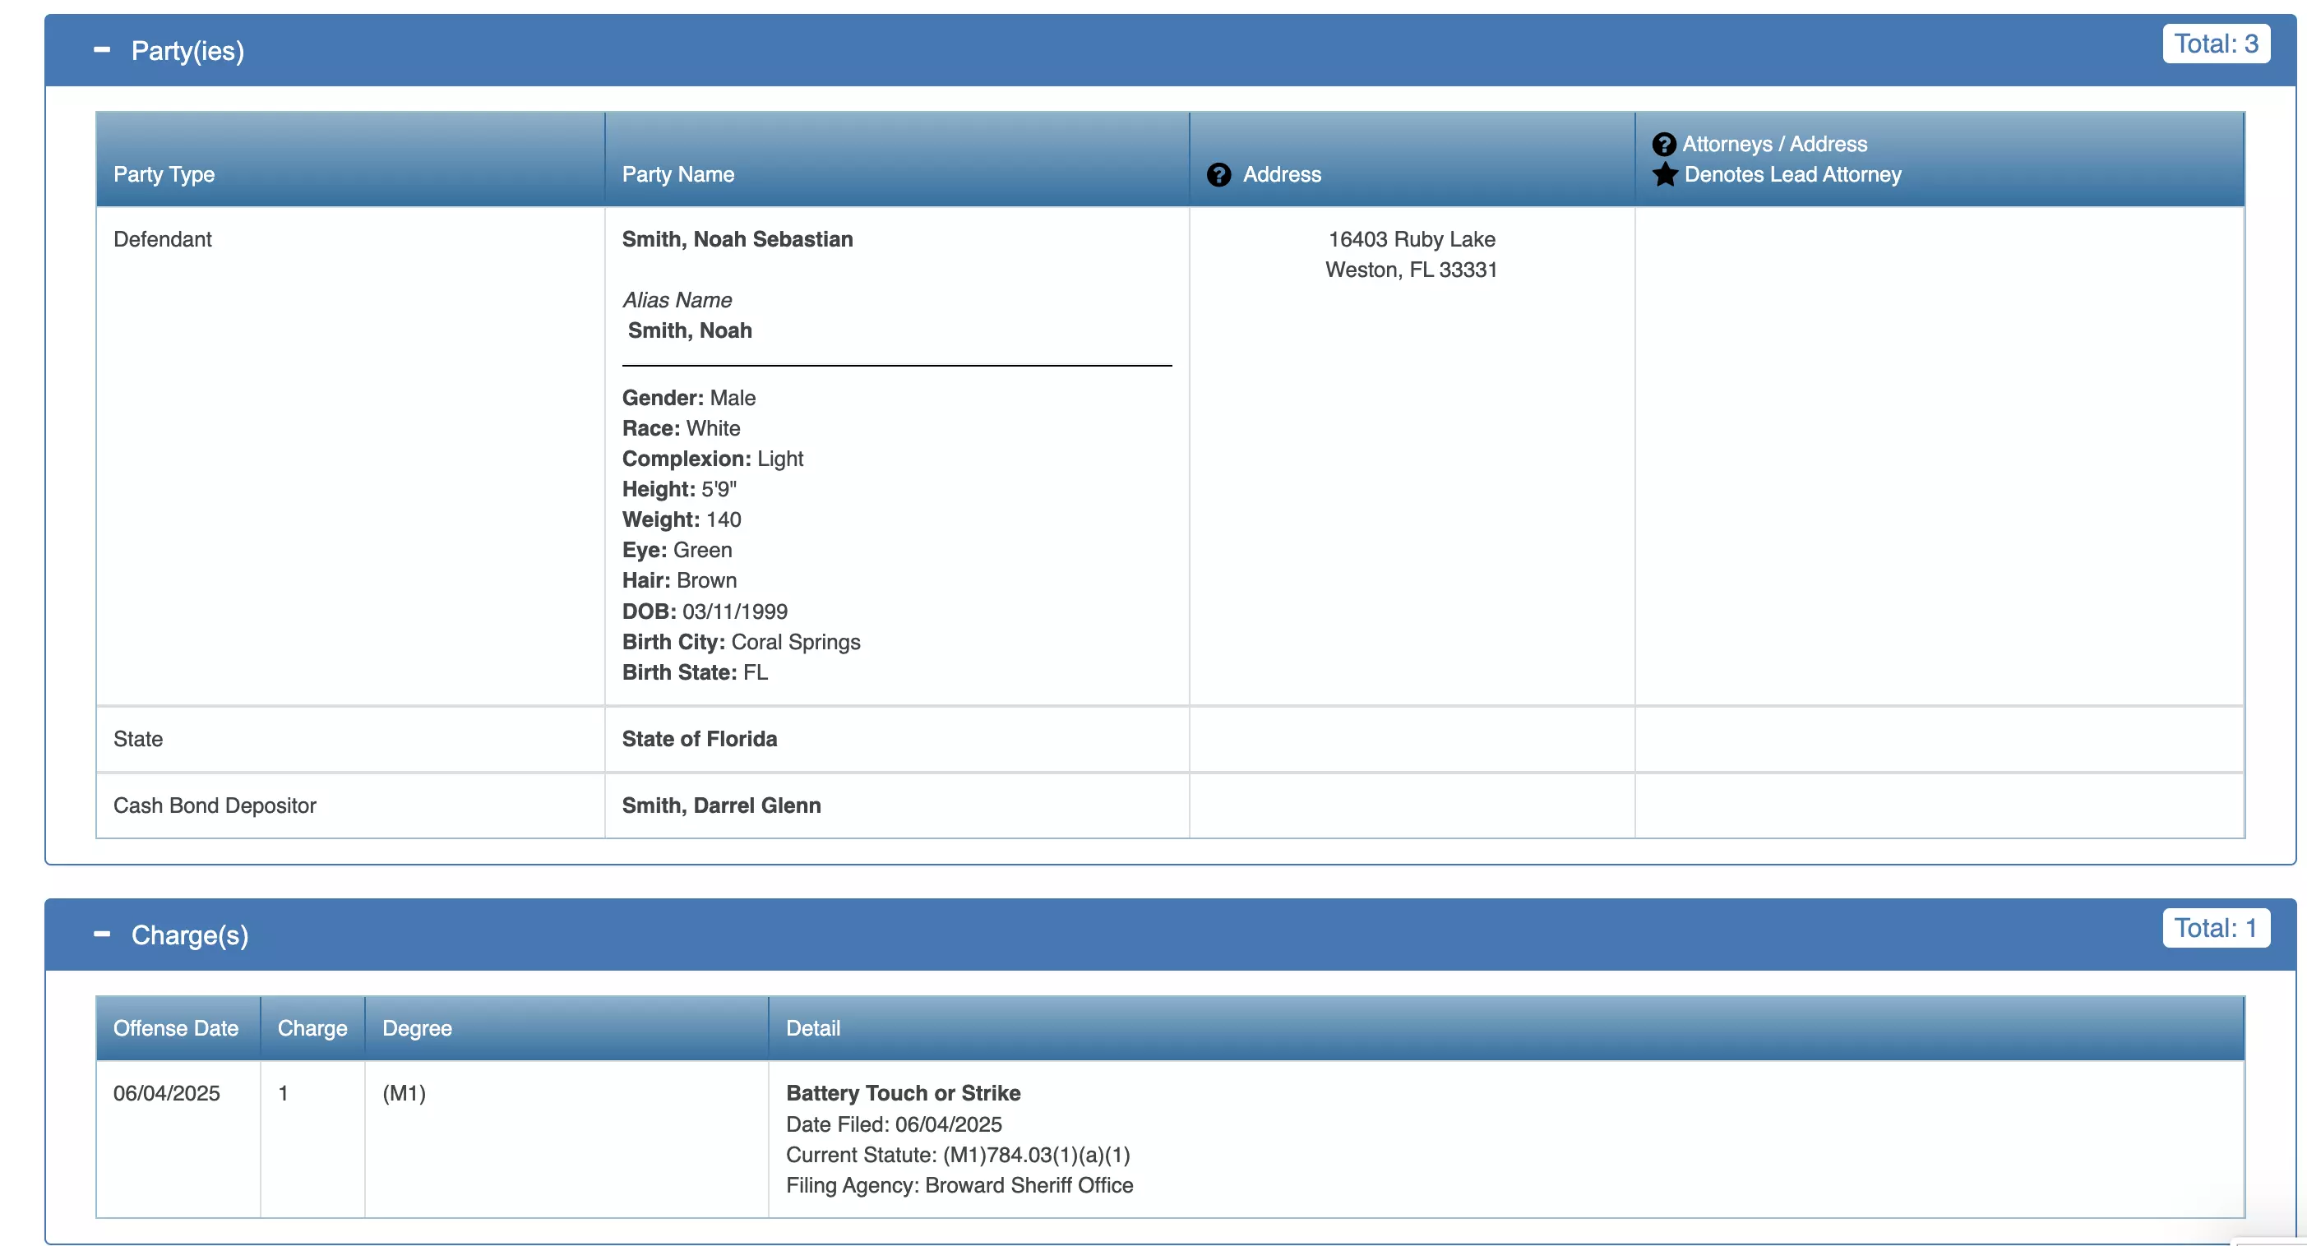Click the Hair: Brown line
The height and width of the screenshot is (1246, 2307).
click(x=680, y=580)
